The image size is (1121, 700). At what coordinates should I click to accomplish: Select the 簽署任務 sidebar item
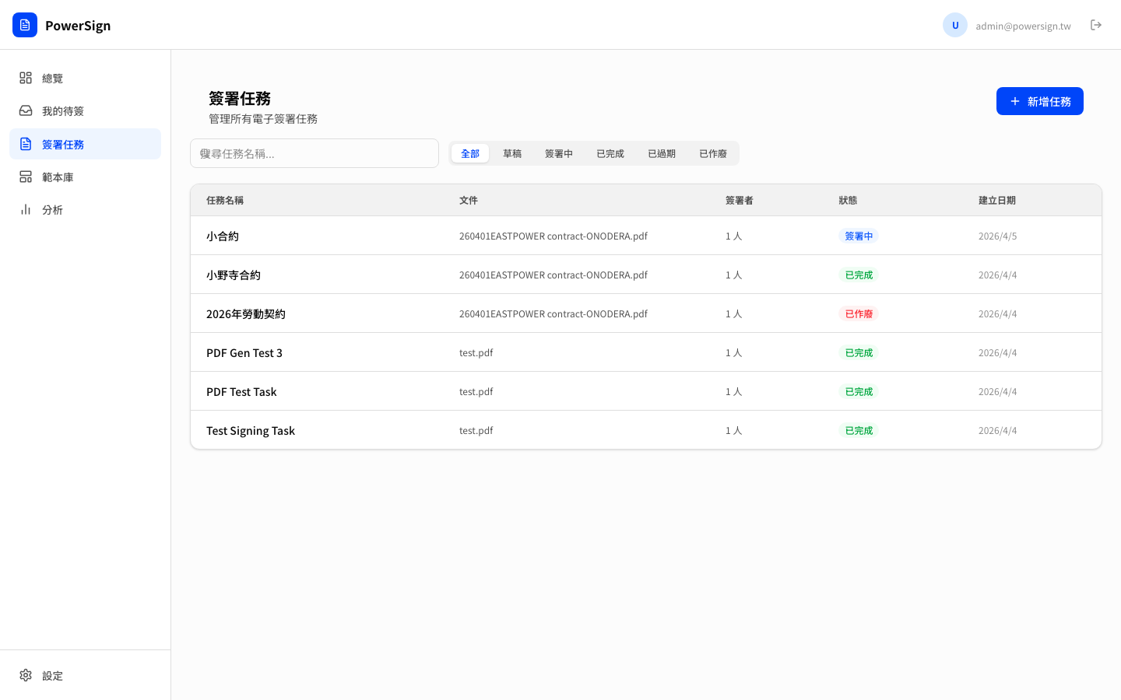[85, 144]
